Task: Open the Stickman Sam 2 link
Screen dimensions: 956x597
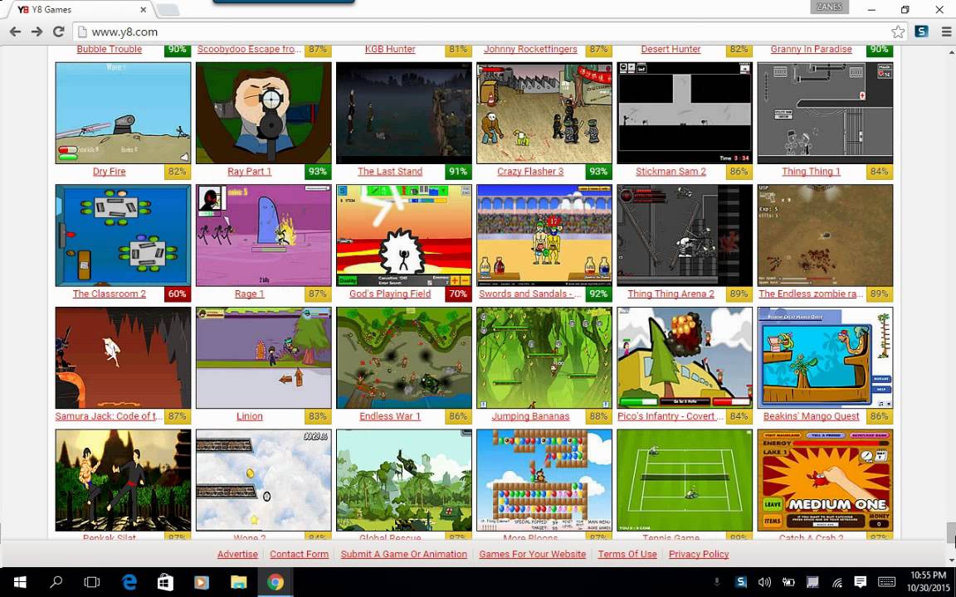Action: [x=671, y=171]
